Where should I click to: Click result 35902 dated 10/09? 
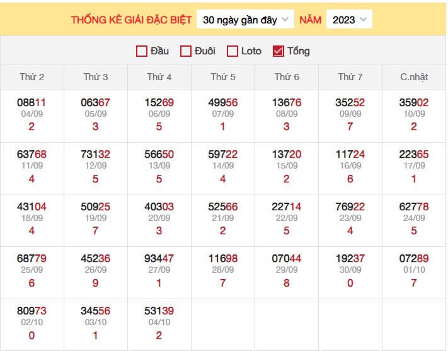pos(414,103)
